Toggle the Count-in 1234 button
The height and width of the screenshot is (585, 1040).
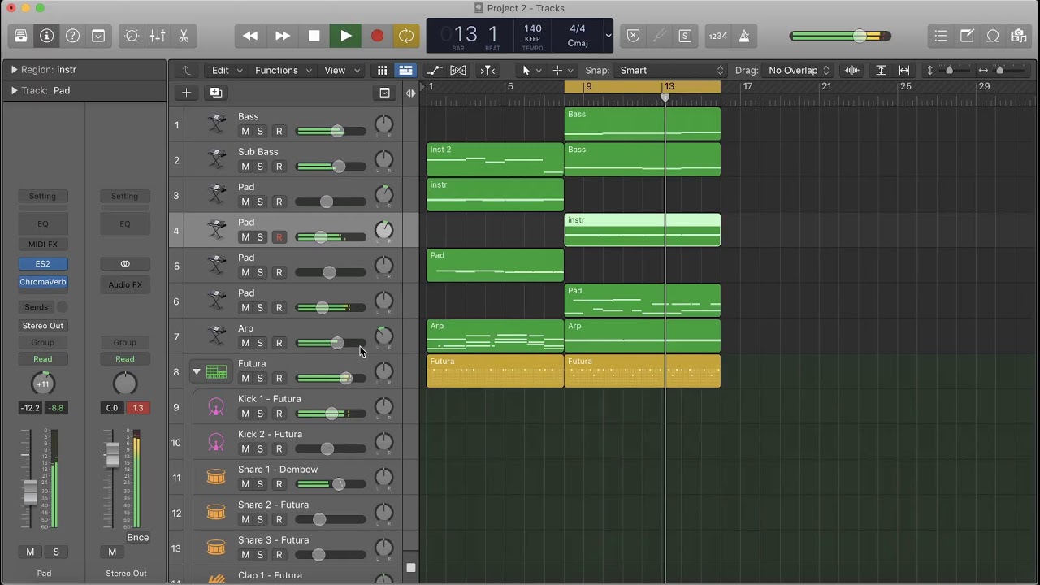point(718,36)
